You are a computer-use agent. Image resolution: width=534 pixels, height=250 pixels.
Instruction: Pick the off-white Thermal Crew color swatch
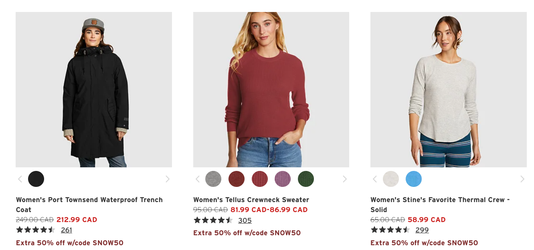pyautogui.click(x=391, y=179)
